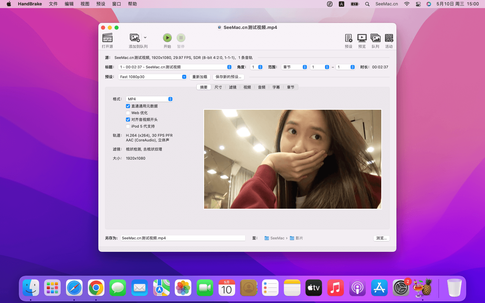Click the 影片 folder in destination path

[296, 238]
